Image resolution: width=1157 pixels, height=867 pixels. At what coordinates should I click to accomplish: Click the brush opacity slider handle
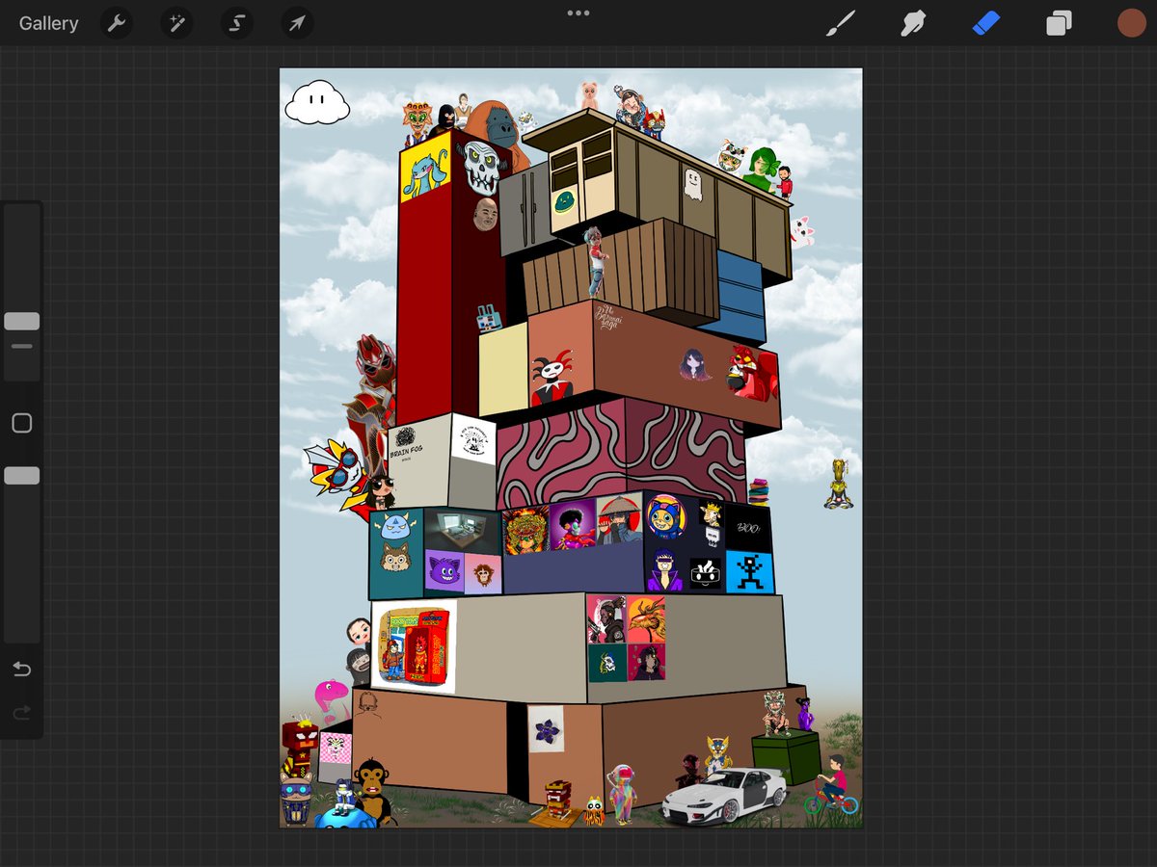22,475
